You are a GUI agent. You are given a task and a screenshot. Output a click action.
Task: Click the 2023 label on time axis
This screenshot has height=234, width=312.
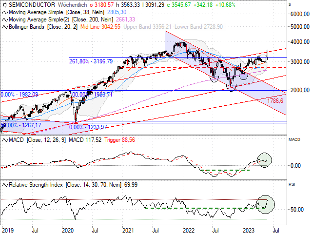(249, 231)
